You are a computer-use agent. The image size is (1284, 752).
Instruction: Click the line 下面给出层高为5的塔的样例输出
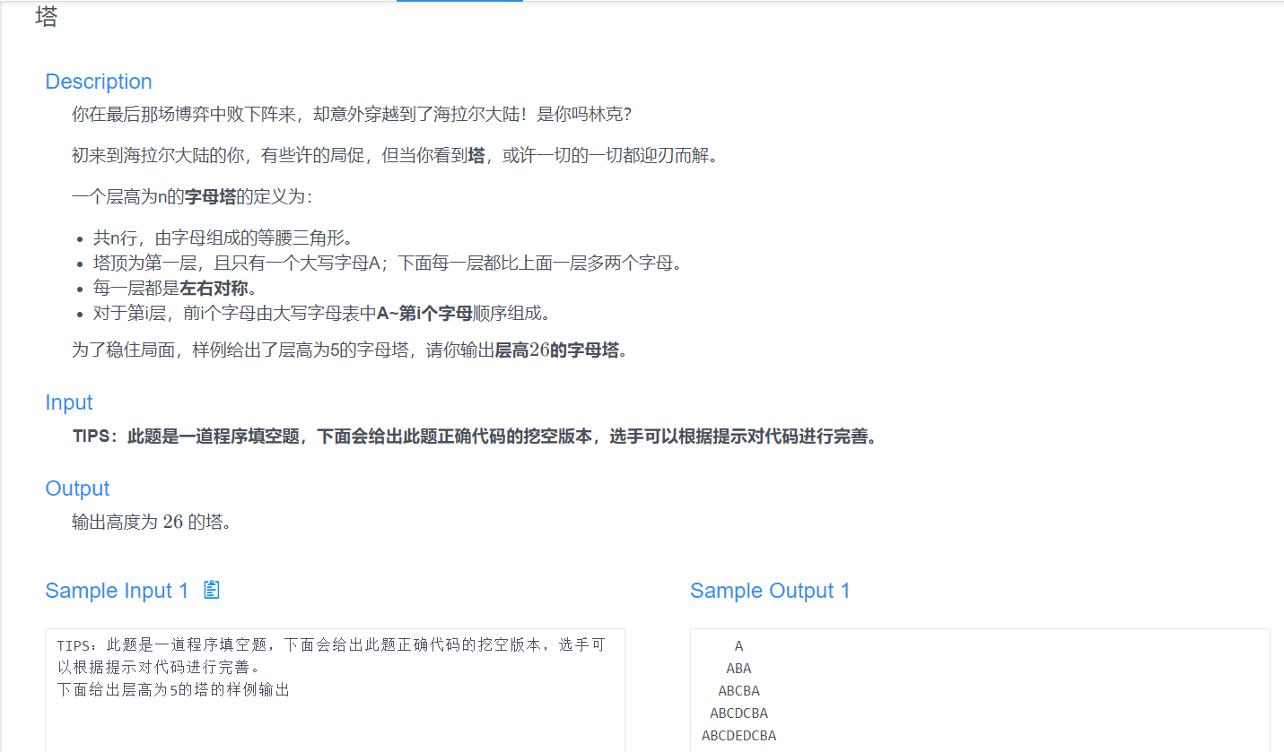tap(173, 690)
